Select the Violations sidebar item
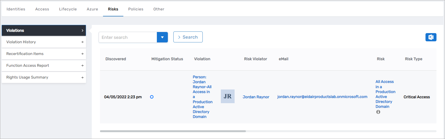 click(44, 30)
